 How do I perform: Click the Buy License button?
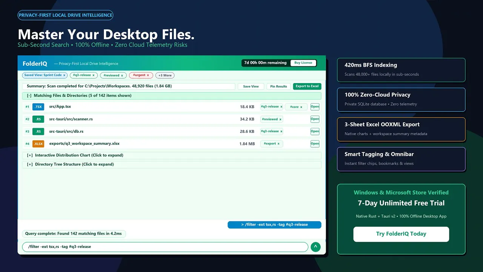[303, 63]
